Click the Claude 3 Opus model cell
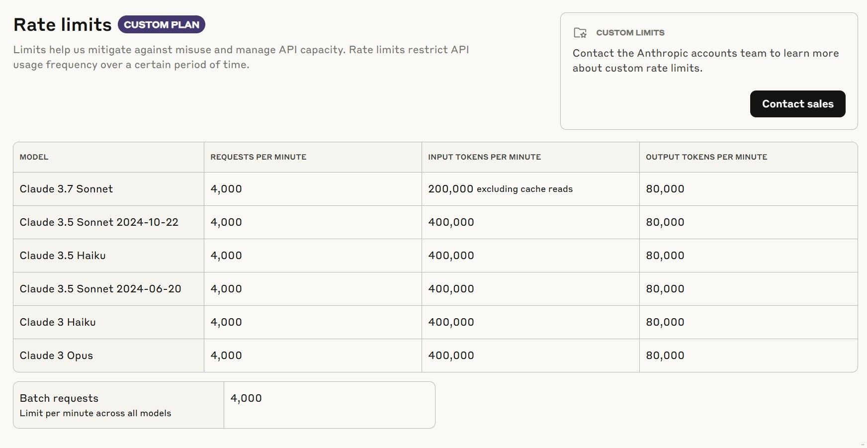Screen dimensions: 867x448 pos(56,356)
